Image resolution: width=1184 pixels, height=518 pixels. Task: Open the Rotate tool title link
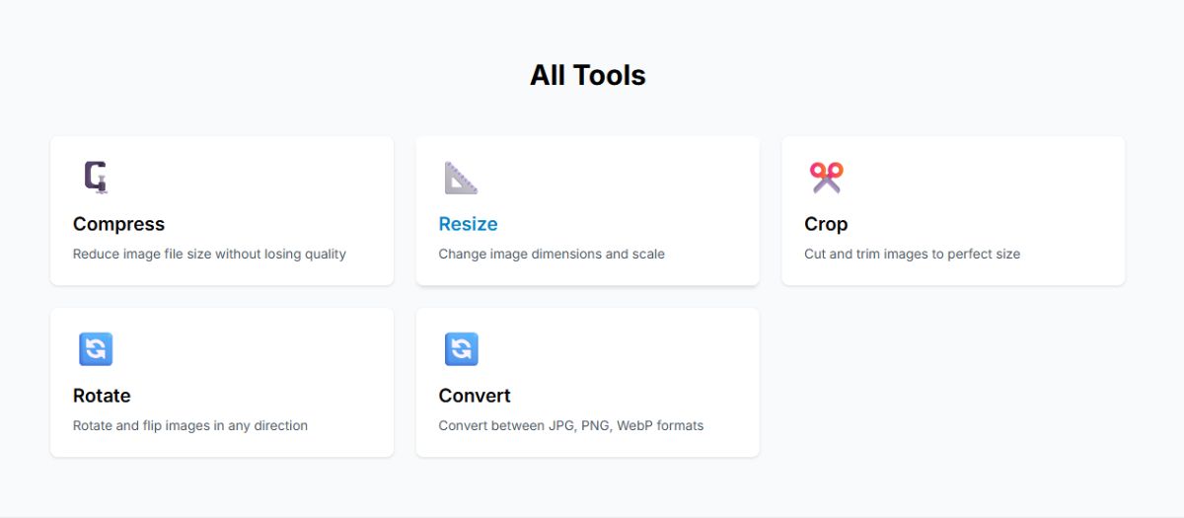coord(102,396)
